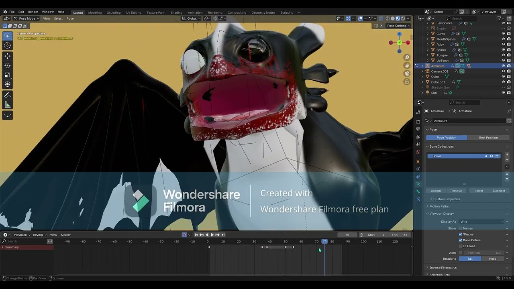The height and width of the screenshot is (289, 514).
Task: Click the Remove button in Bone Collections
Action: click(x=456, y=191)
